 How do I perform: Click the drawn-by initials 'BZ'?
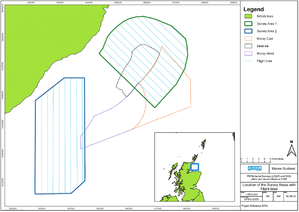coord(268,196)
